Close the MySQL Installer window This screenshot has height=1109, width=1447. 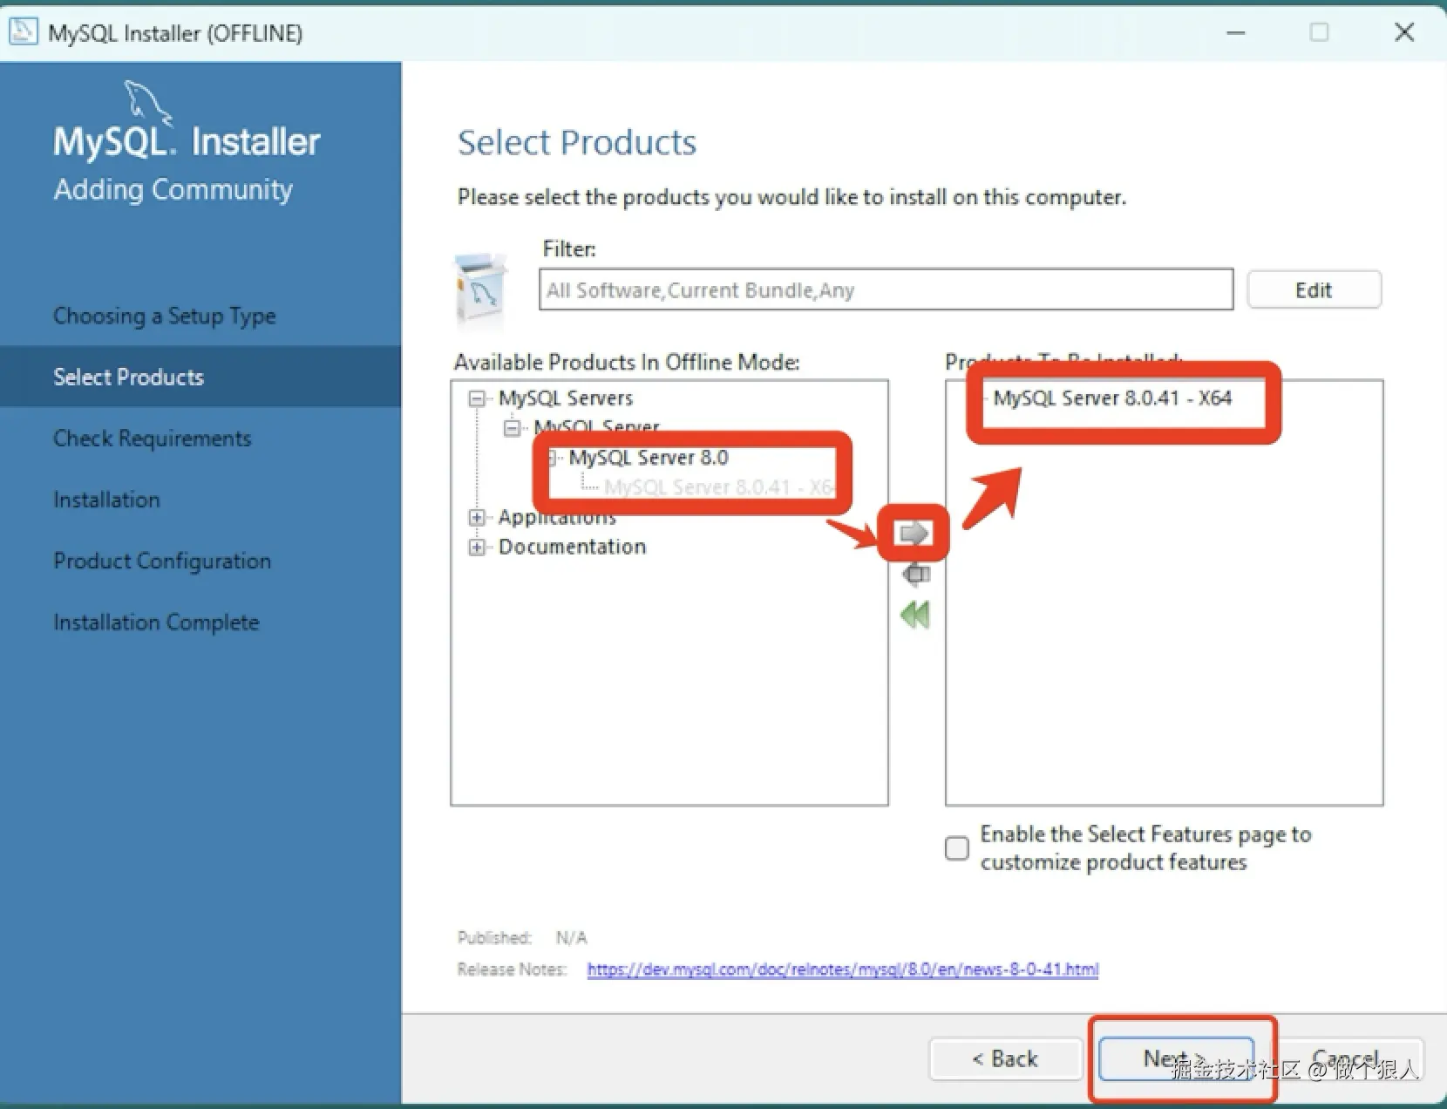1404,32
